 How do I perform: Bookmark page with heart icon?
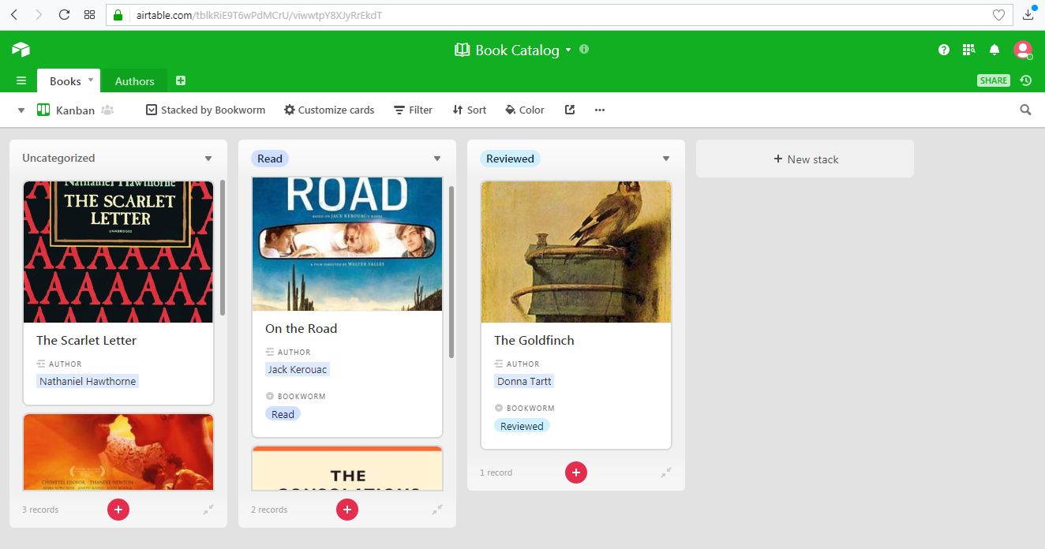click(x=998, y=15)
